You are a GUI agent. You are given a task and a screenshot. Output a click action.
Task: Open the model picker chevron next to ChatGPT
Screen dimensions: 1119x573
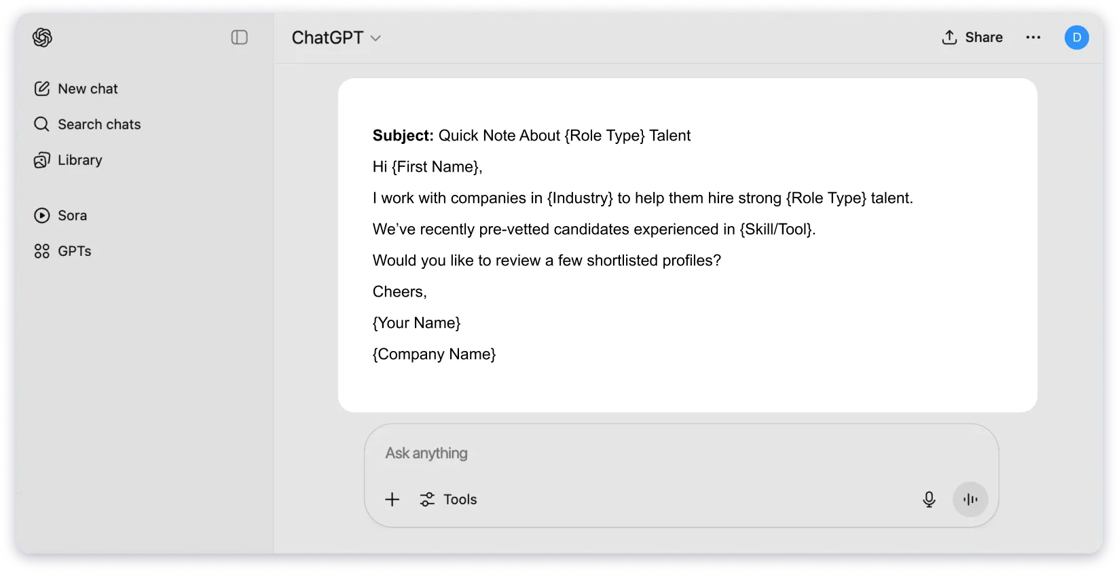coord(376,38)
